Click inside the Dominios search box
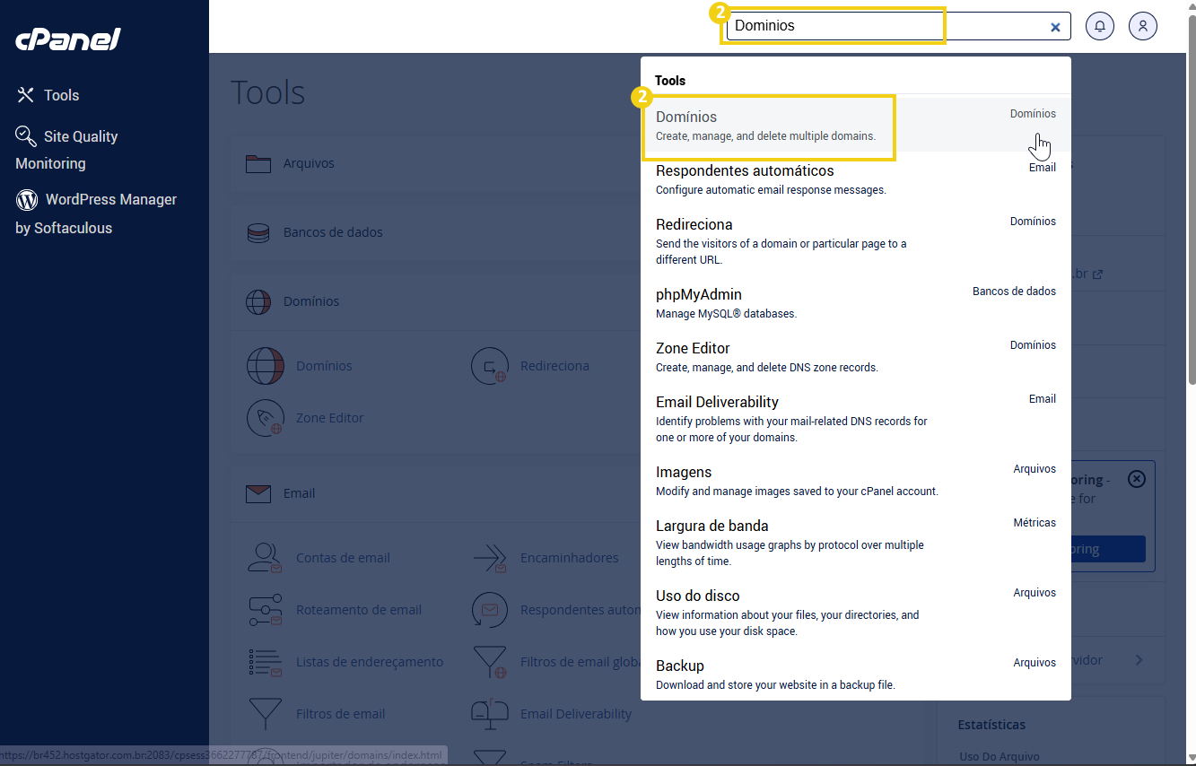 click(x=834, y=26)
